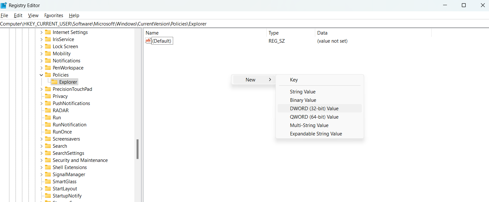
Task: Click the Run folder icon
Action: click(x=48, y=118)
